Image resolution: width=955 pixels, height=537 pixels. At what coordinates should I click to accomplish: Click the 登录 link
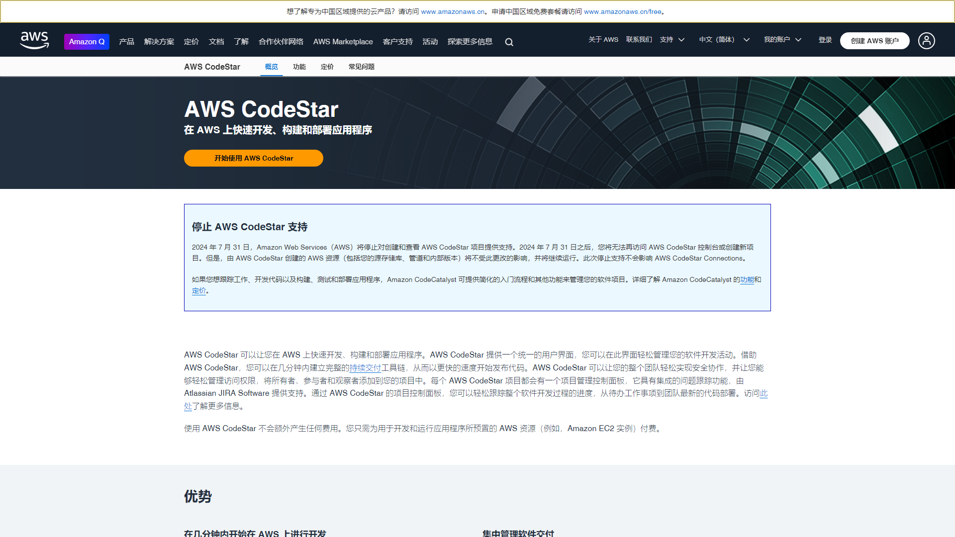coord(825,39)
